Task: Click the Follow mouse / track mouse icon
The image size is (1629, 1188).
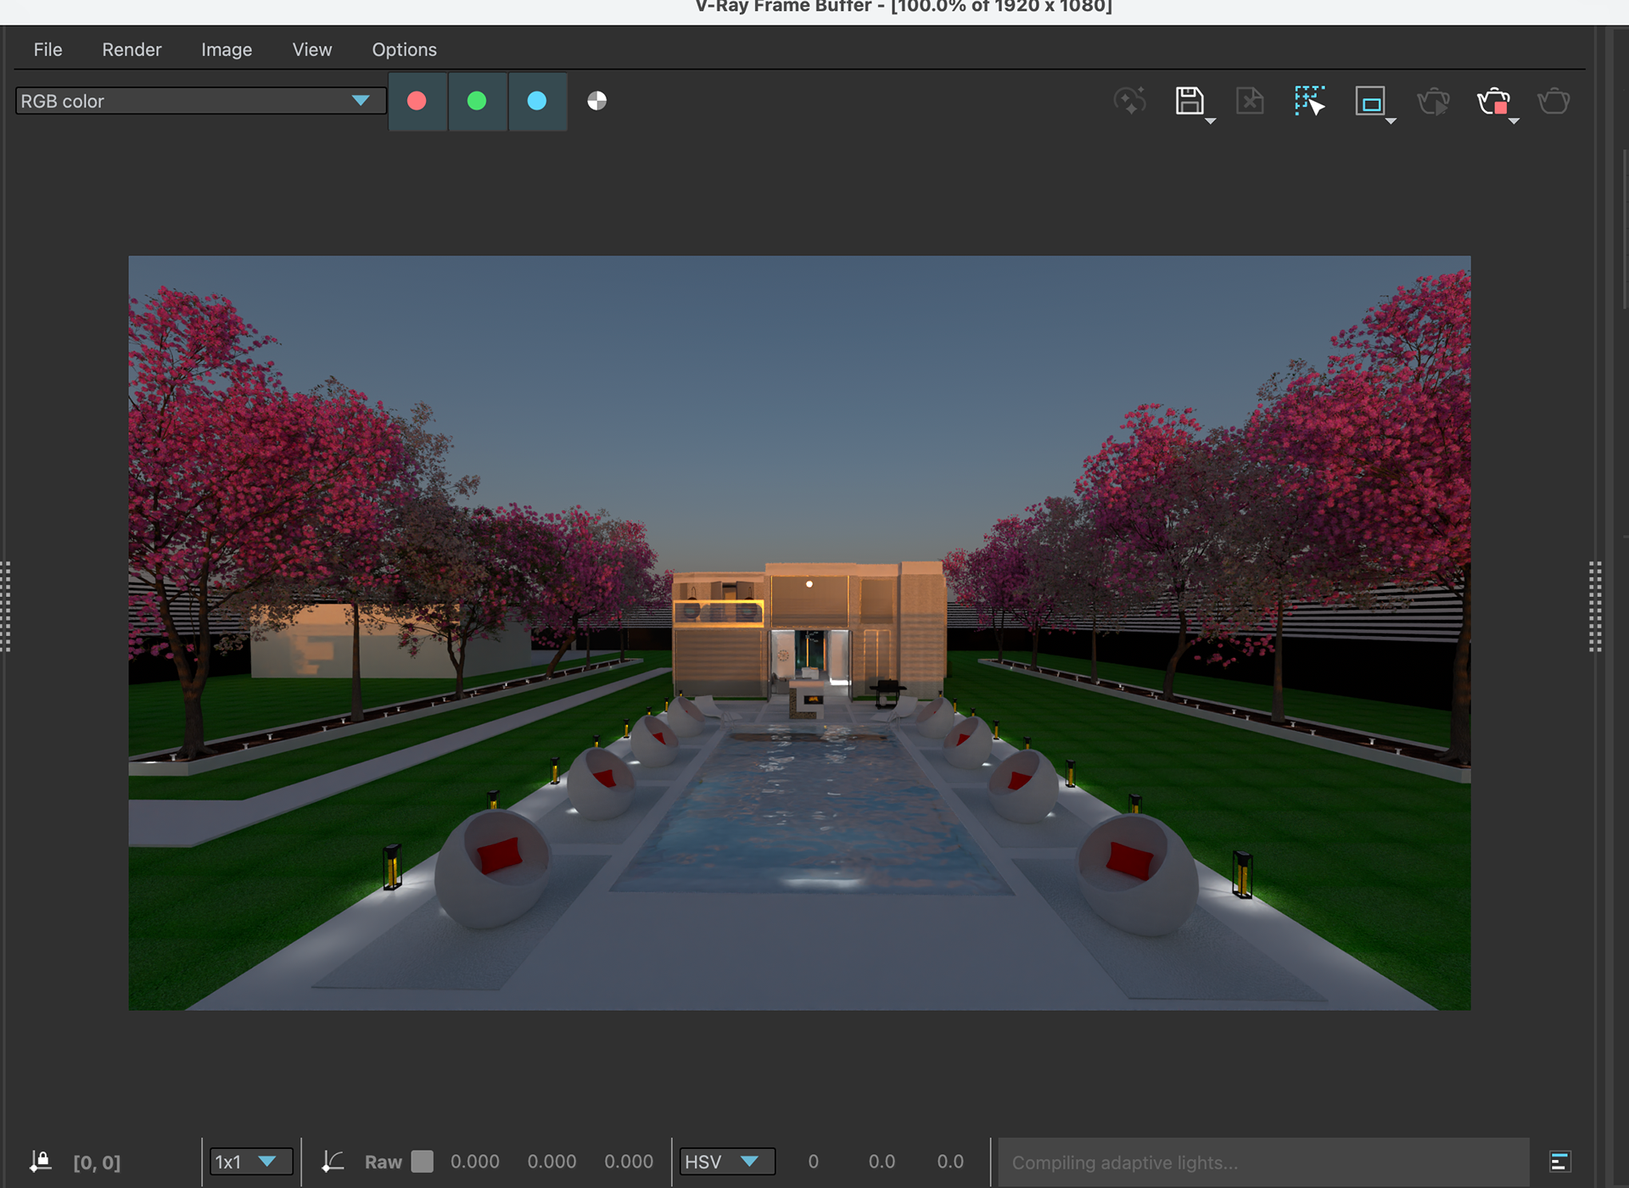Action: (1309, 101)
